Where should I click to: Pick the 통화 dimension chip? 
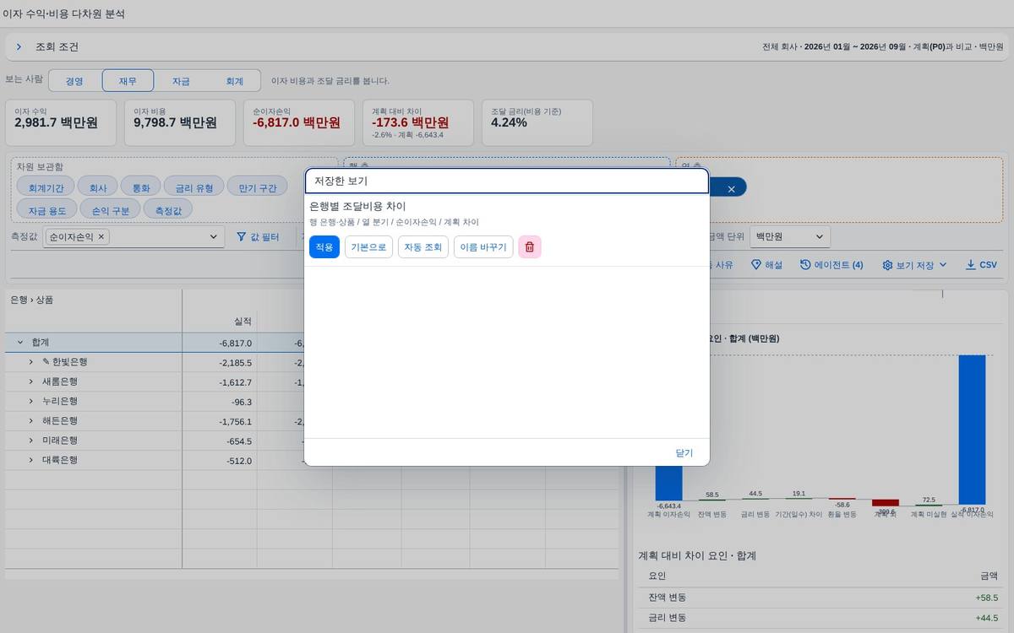(140, 187)
